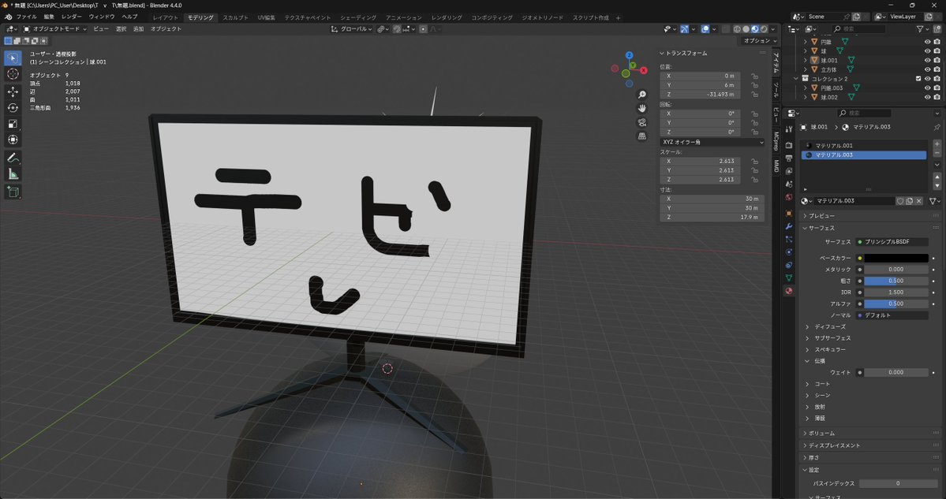Select the Measure tool
This screenshot has height=499, width=946.
[x=13, y=174]
